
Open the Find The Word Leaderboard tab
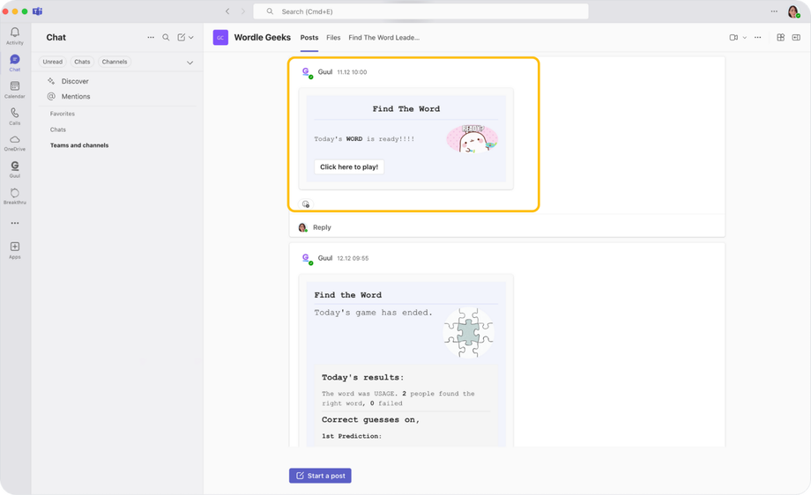pyautogui.click(x=383, y=38)
